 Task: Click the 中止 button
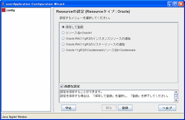[69, 108]
